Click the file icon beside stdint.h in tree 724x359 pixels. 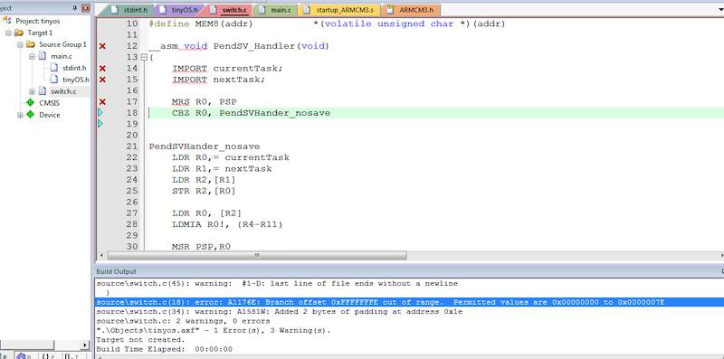click(54, 68)
